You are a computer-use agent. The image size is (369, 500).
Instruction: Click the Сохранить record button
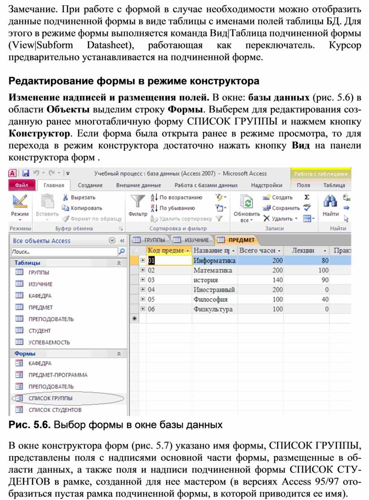282,208
